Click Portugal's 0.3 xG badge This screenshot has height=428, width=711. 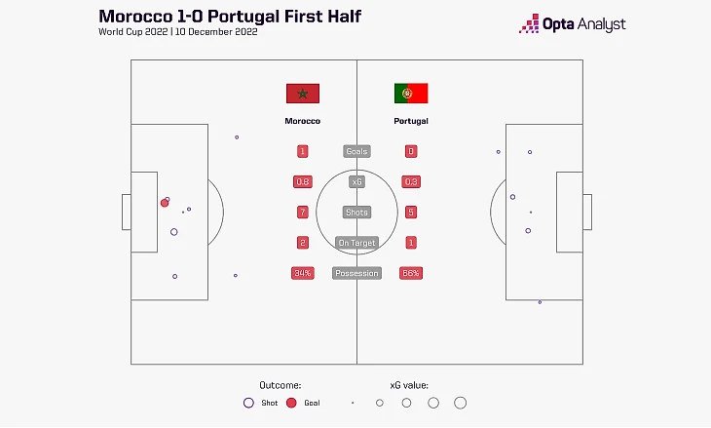point(411,181)
